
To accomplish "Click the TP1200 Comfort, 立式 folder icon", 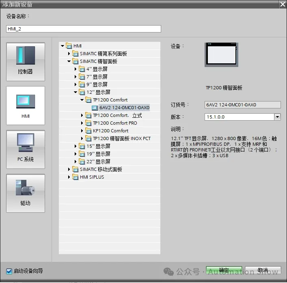I will coord(88,115).
